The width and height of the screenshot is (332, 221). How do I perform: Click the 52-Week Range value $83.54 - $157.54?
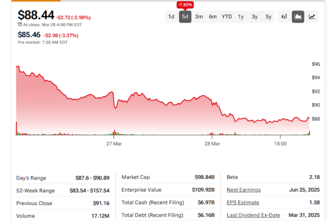[x=89, y=191]
